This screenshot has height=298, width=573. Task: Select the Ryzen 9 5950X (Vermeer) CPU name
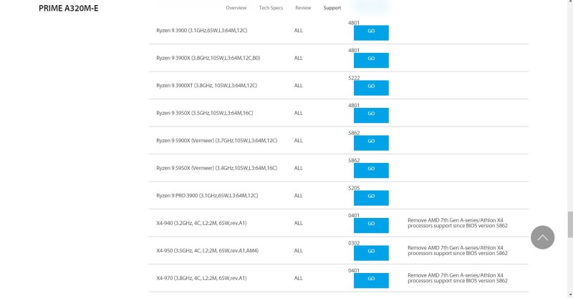click(x=217, y=168)
